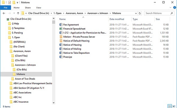
Task: Select the (Client Files) folder in tree
Action: tap(21, 56)
